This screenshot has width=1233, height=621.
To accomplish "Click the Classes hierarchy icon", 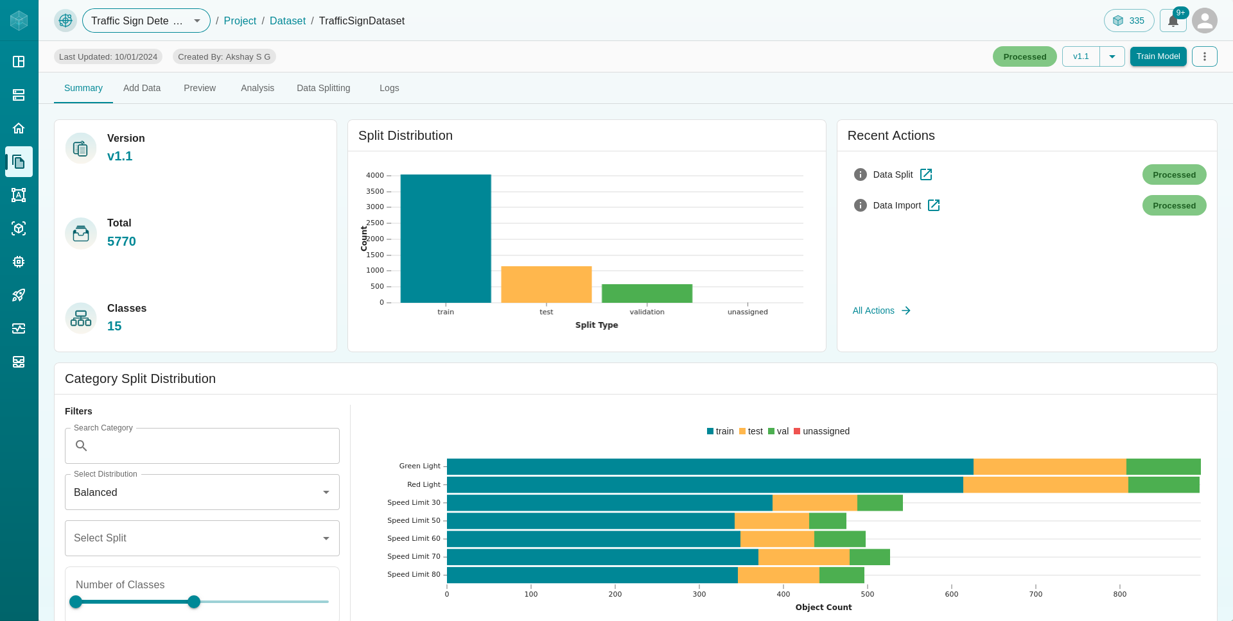I will tap(81, 318).
